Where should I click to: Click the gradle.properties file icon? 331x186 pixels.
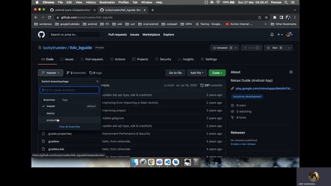click(x=43, y=134)
